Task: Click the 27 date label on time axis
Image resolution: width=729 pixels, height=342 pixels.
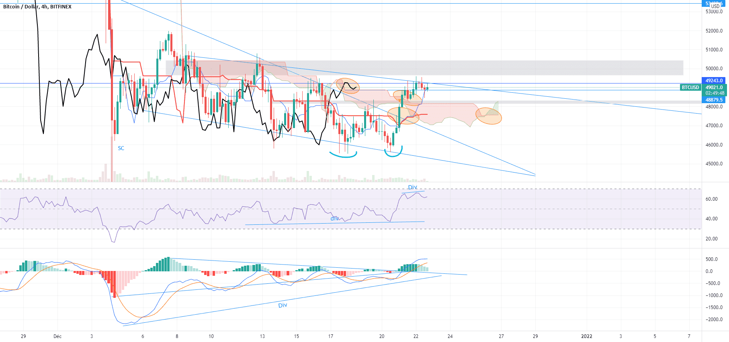Action: pos(501,336)
